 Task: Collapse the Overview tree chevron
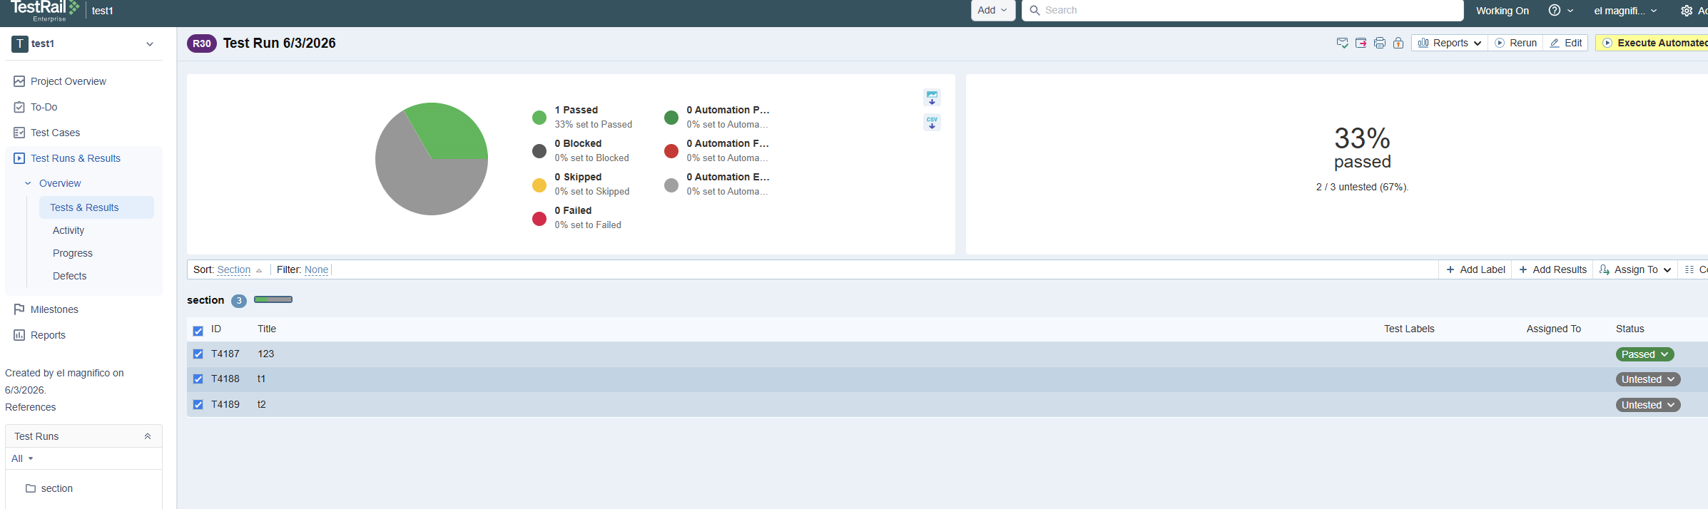point(28,183)
